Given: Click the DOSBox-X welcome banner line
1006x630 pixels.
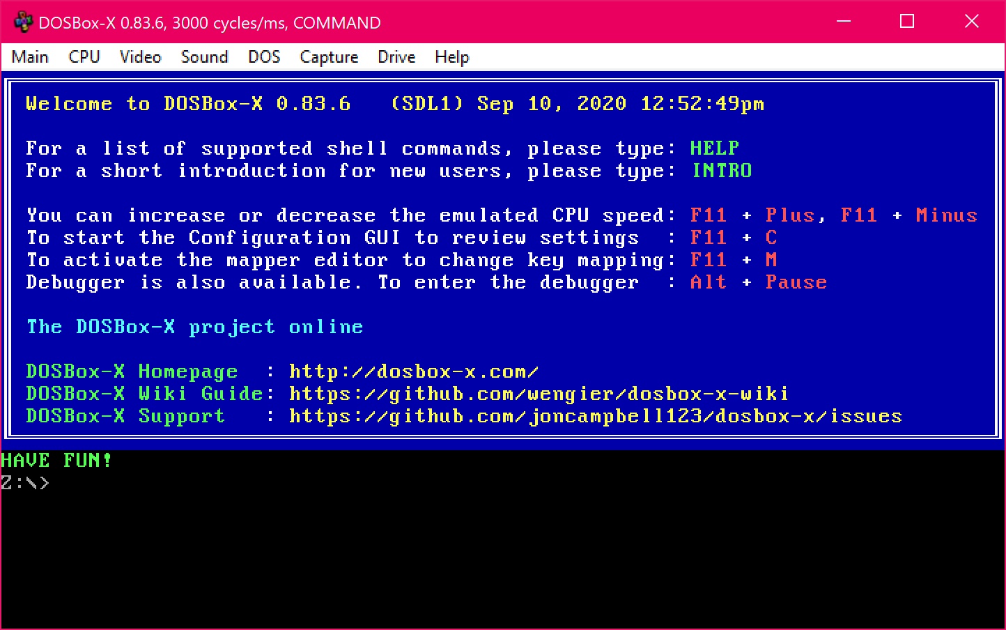Looking at the screenshot, I should pos(395,103).
